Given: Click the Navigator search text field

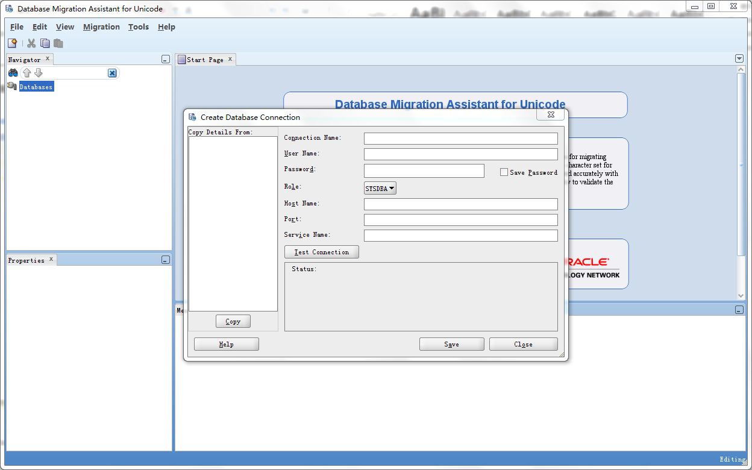Looking at the screenshot, I should point(75,73).
